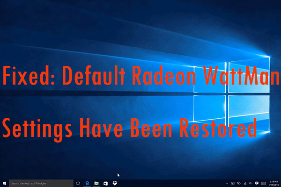This screenshot has width=281, height=187.
Task: Open the Action Center notifications icon
Action: pyautogui.click(x=257, y=183)
